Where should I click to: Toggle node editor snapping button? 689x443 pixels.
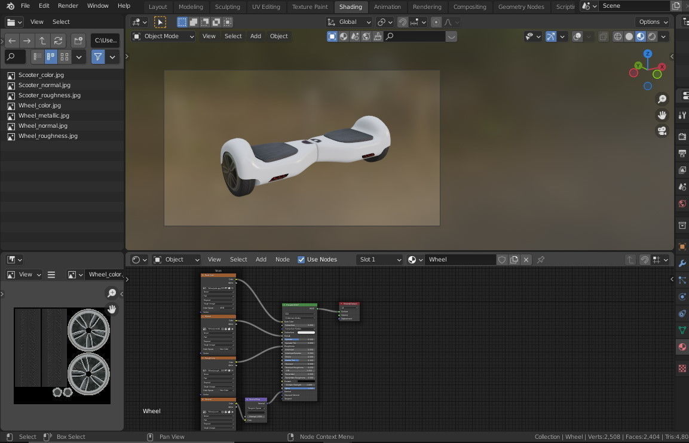point(644,260)
